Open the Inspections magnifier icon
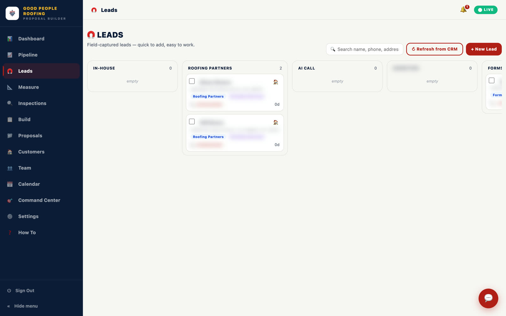The width and height of the screenshot is (506, 316). (10, 103)
